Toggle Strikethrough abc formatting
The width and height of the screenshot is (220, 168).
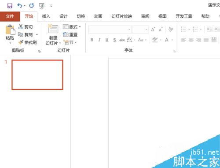click(x=122, y=40)
